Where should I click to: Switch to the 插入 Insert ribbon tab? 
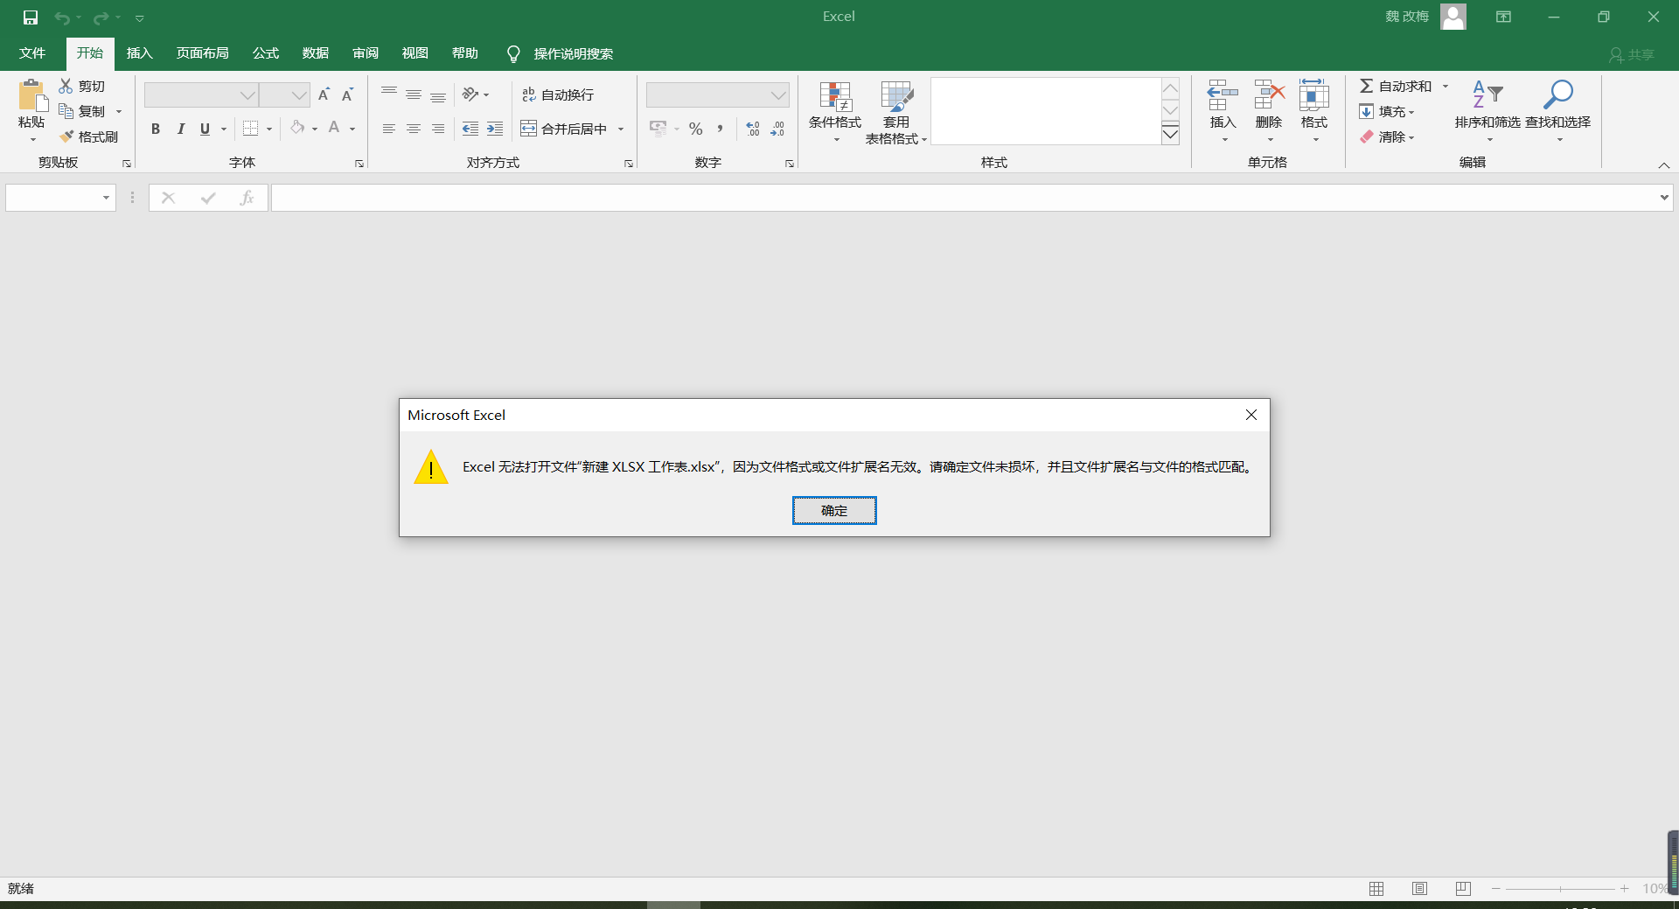click(140, 53)
